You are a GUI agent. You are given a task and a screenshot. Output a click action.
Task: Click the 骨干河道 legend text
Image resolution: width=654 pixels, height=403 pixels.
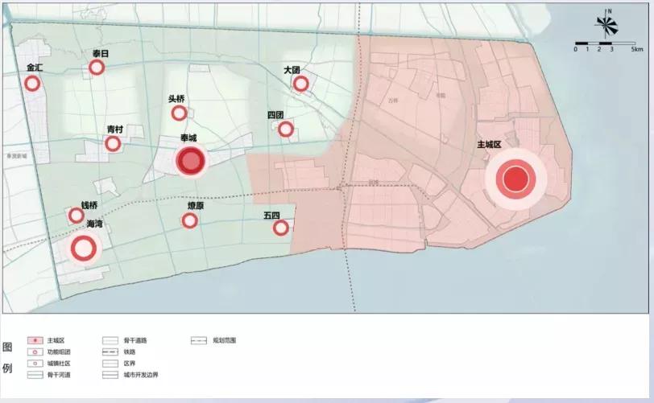click(x=59, y=375)
